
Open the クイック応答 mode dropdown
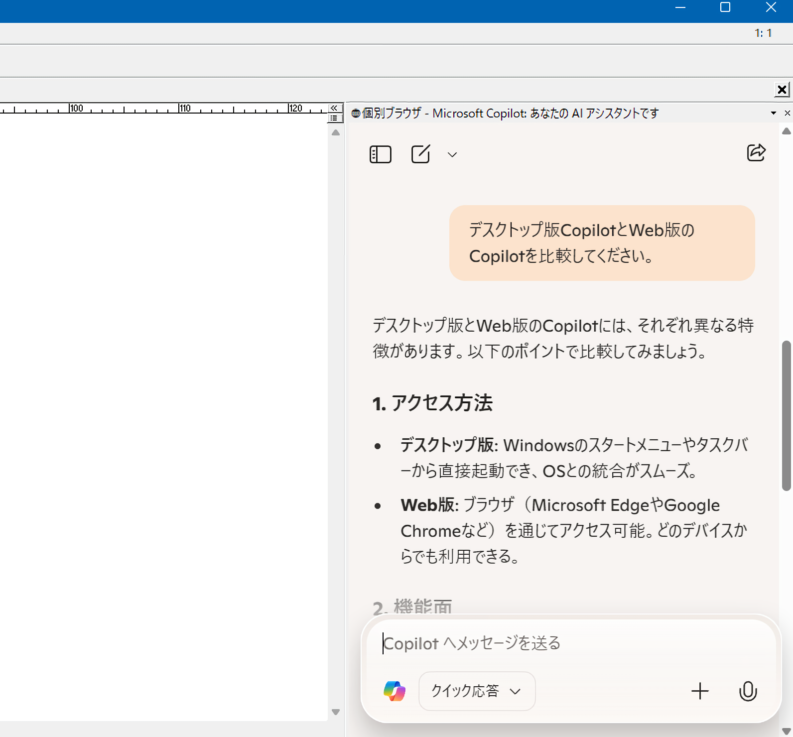click(477, 691)
